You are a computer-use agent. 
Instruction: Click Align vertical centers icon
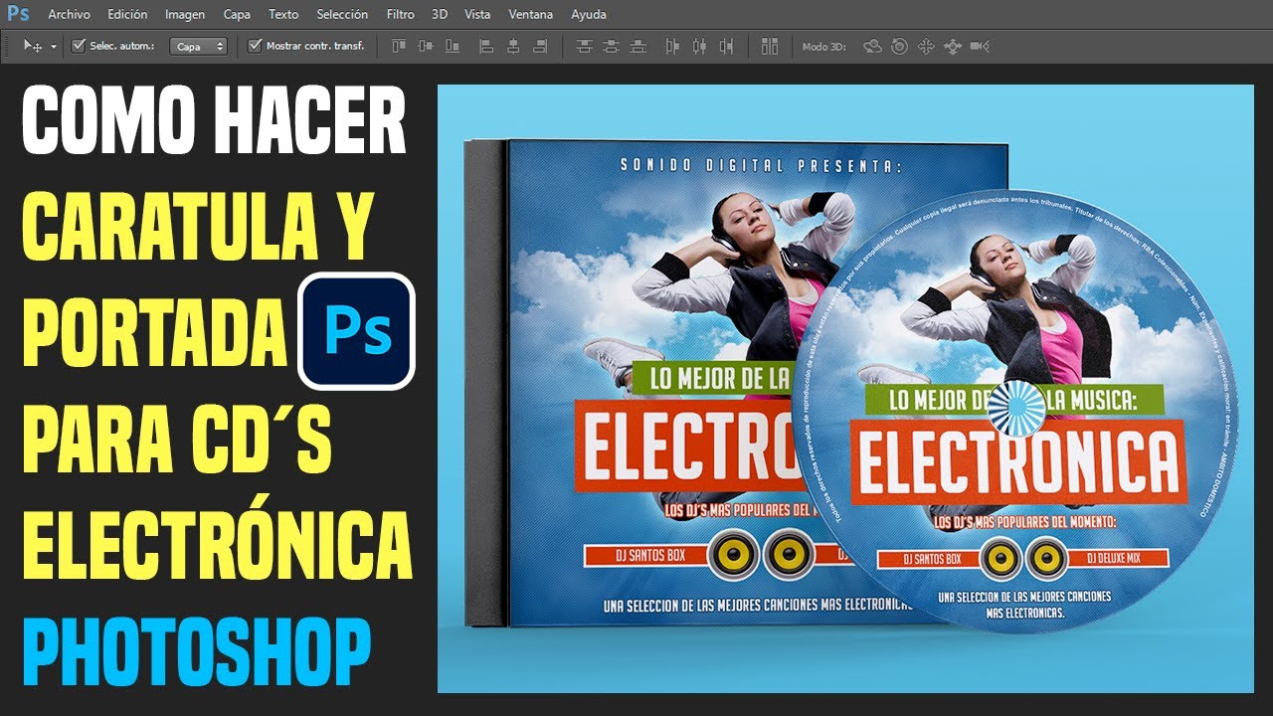pyautogui.click(x=426, y=46)
